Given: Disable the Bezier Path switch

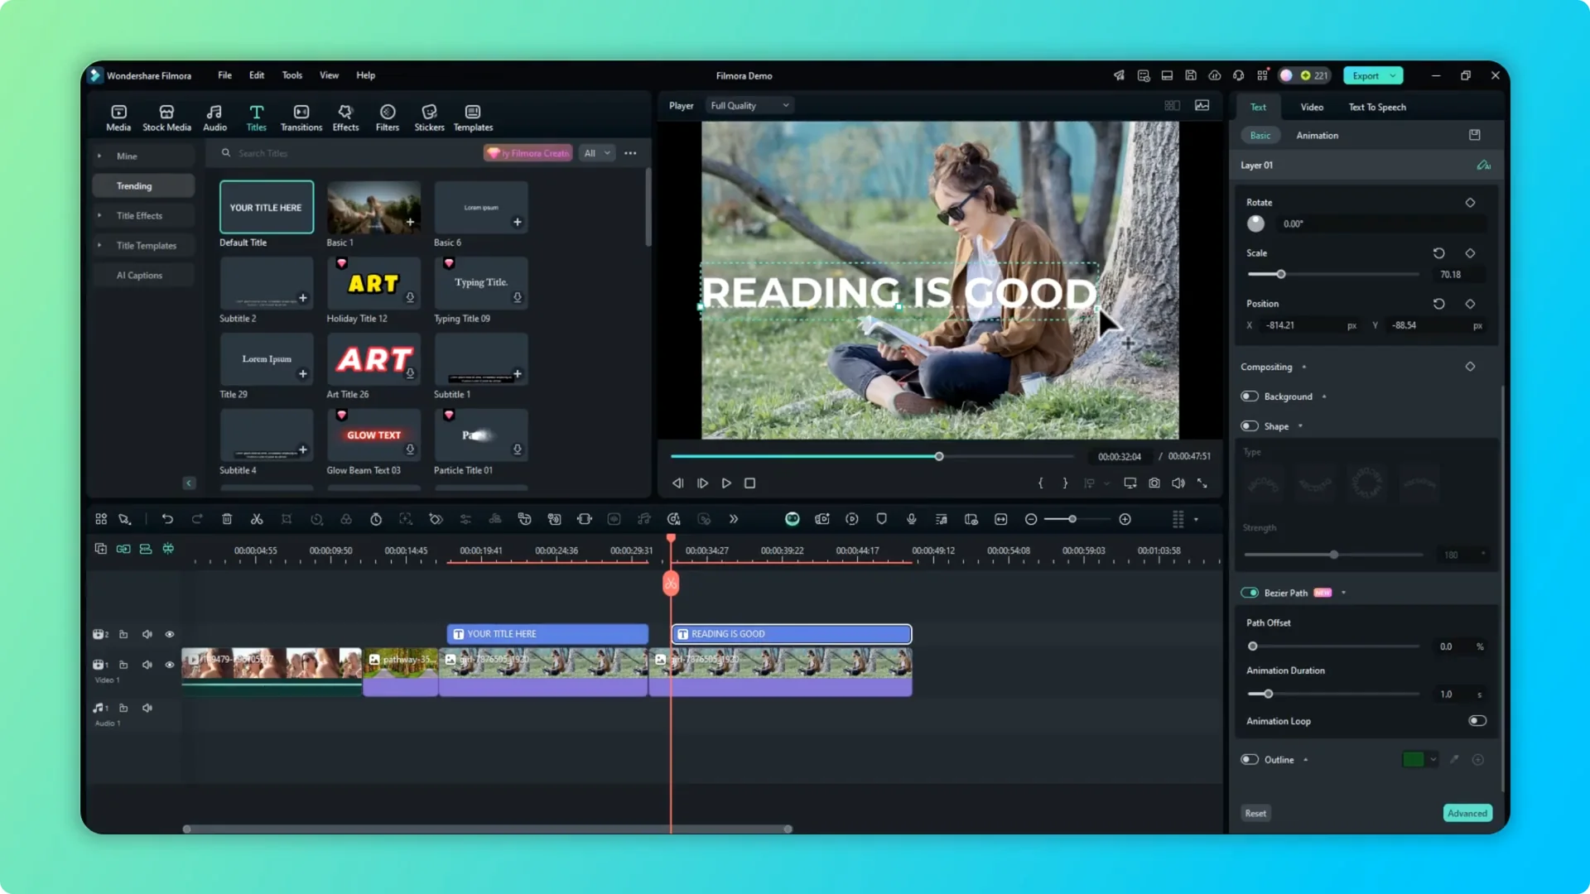Looking at the screenshot, I should tap(1250, 593).
